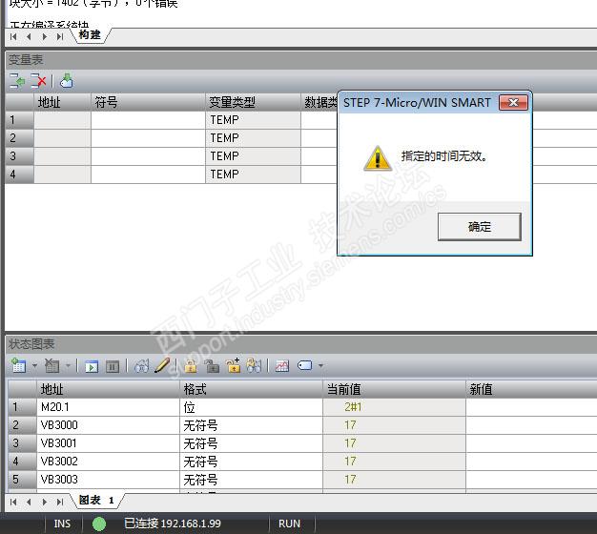Select row 3 header in variable table

point(19,156)
